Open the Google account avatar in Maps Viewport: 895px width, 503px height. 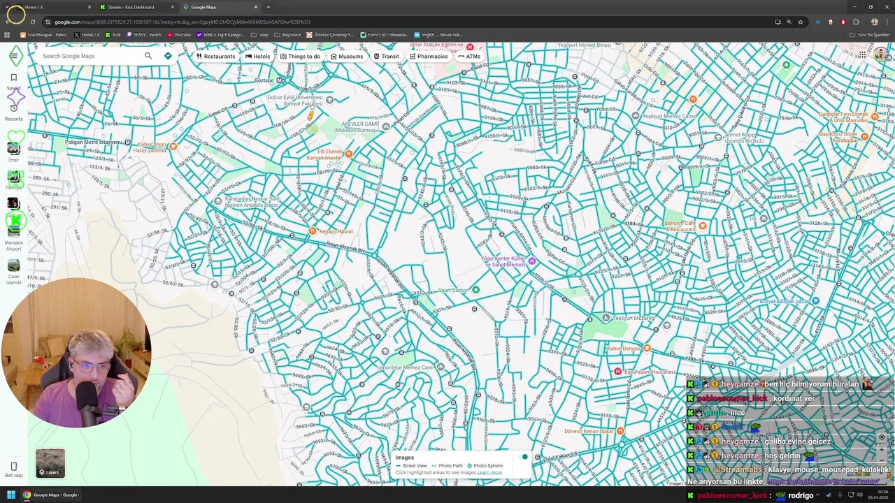tap(880, 54)
